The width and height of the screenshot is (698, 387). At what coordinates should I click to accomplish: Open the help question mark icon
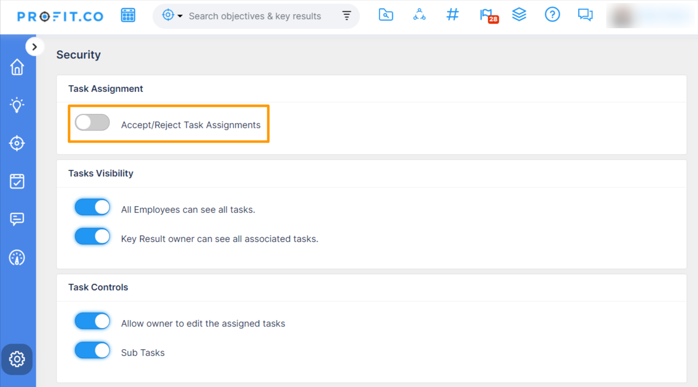point(552,15)
